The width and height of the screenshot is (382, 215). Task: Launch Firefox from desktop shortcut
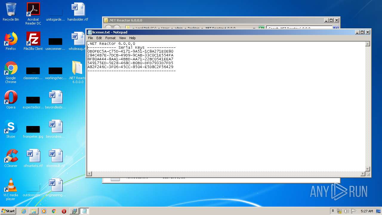tap(11, 41)
